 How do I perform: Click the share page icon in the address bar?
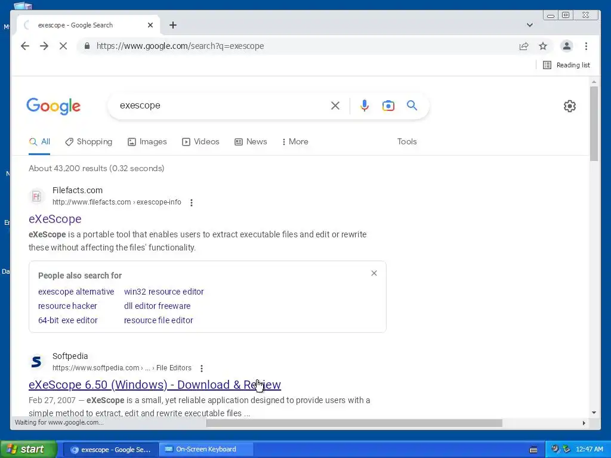[524, 46]
